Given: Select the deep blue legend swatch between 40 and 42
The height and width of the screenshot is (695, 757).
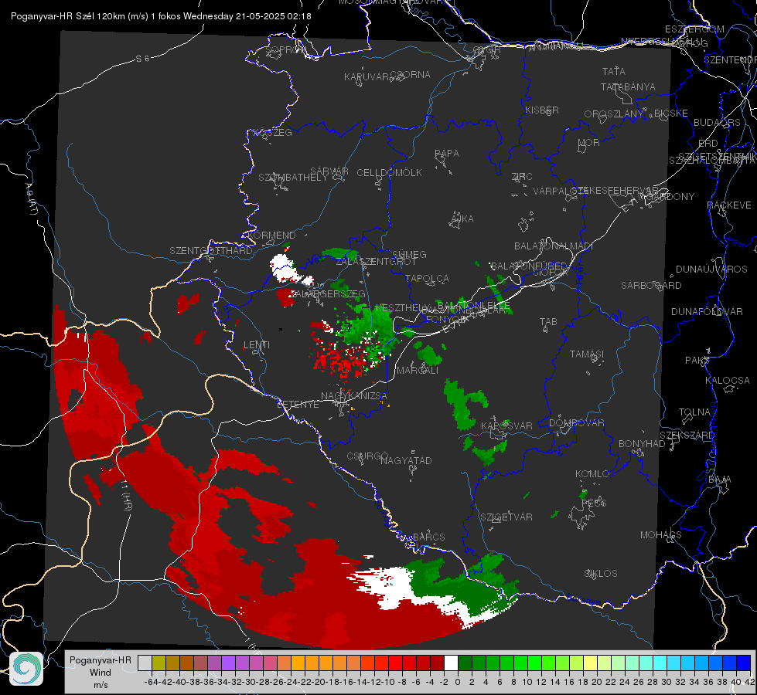Looking at the screenshot, I should click(744, 663).
